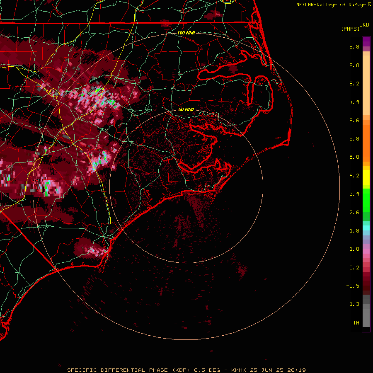Image resolution: width=373 pixels, height=373 pixels.
Task: Click the [PHAS] label above the color scale
Action: [350, 29]
